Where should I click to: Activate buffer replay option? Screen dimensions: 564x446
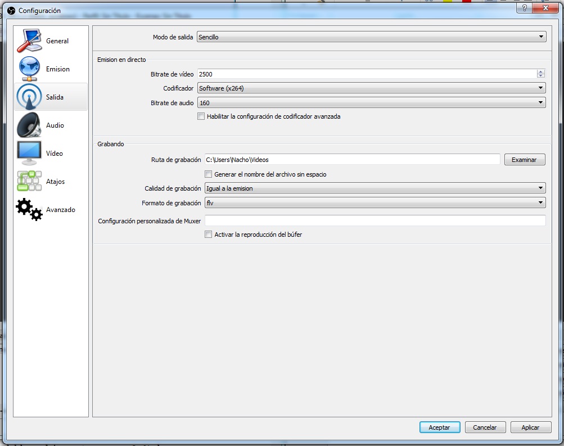point(208,234)
